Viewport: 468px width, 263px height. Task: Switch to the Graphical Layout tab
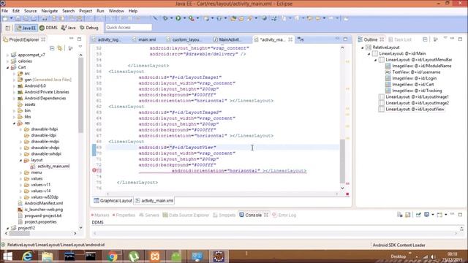[113, 201]
